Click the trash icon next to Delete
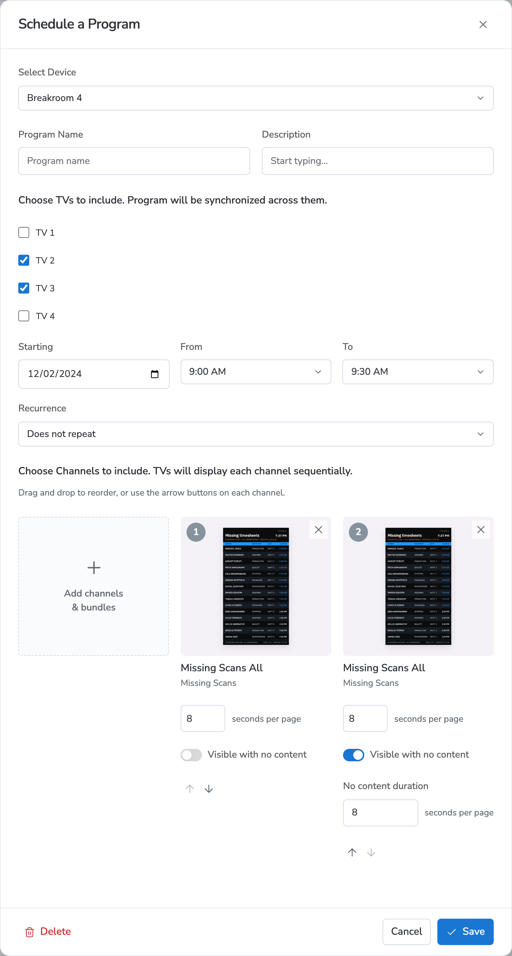 [30, 932]
